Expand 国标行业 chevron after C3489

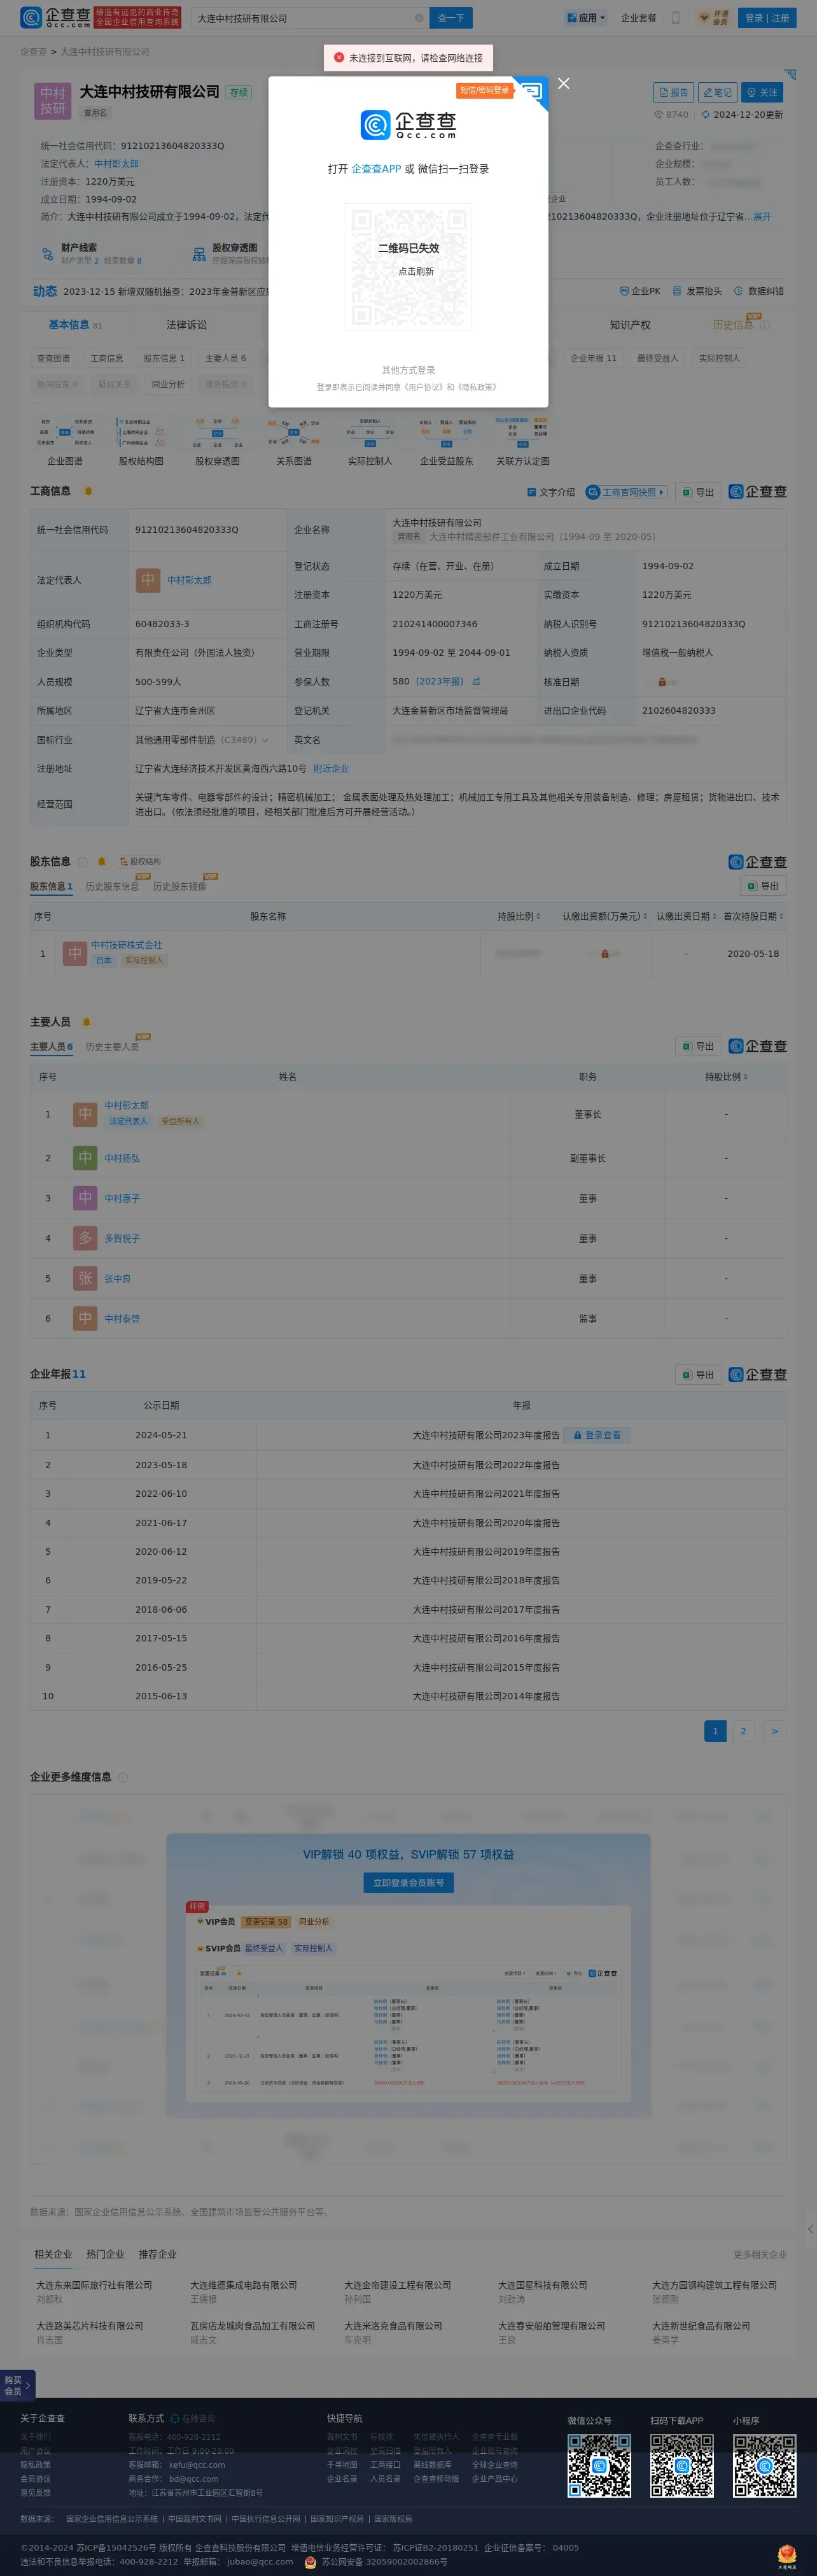click(x=265, y=740)
